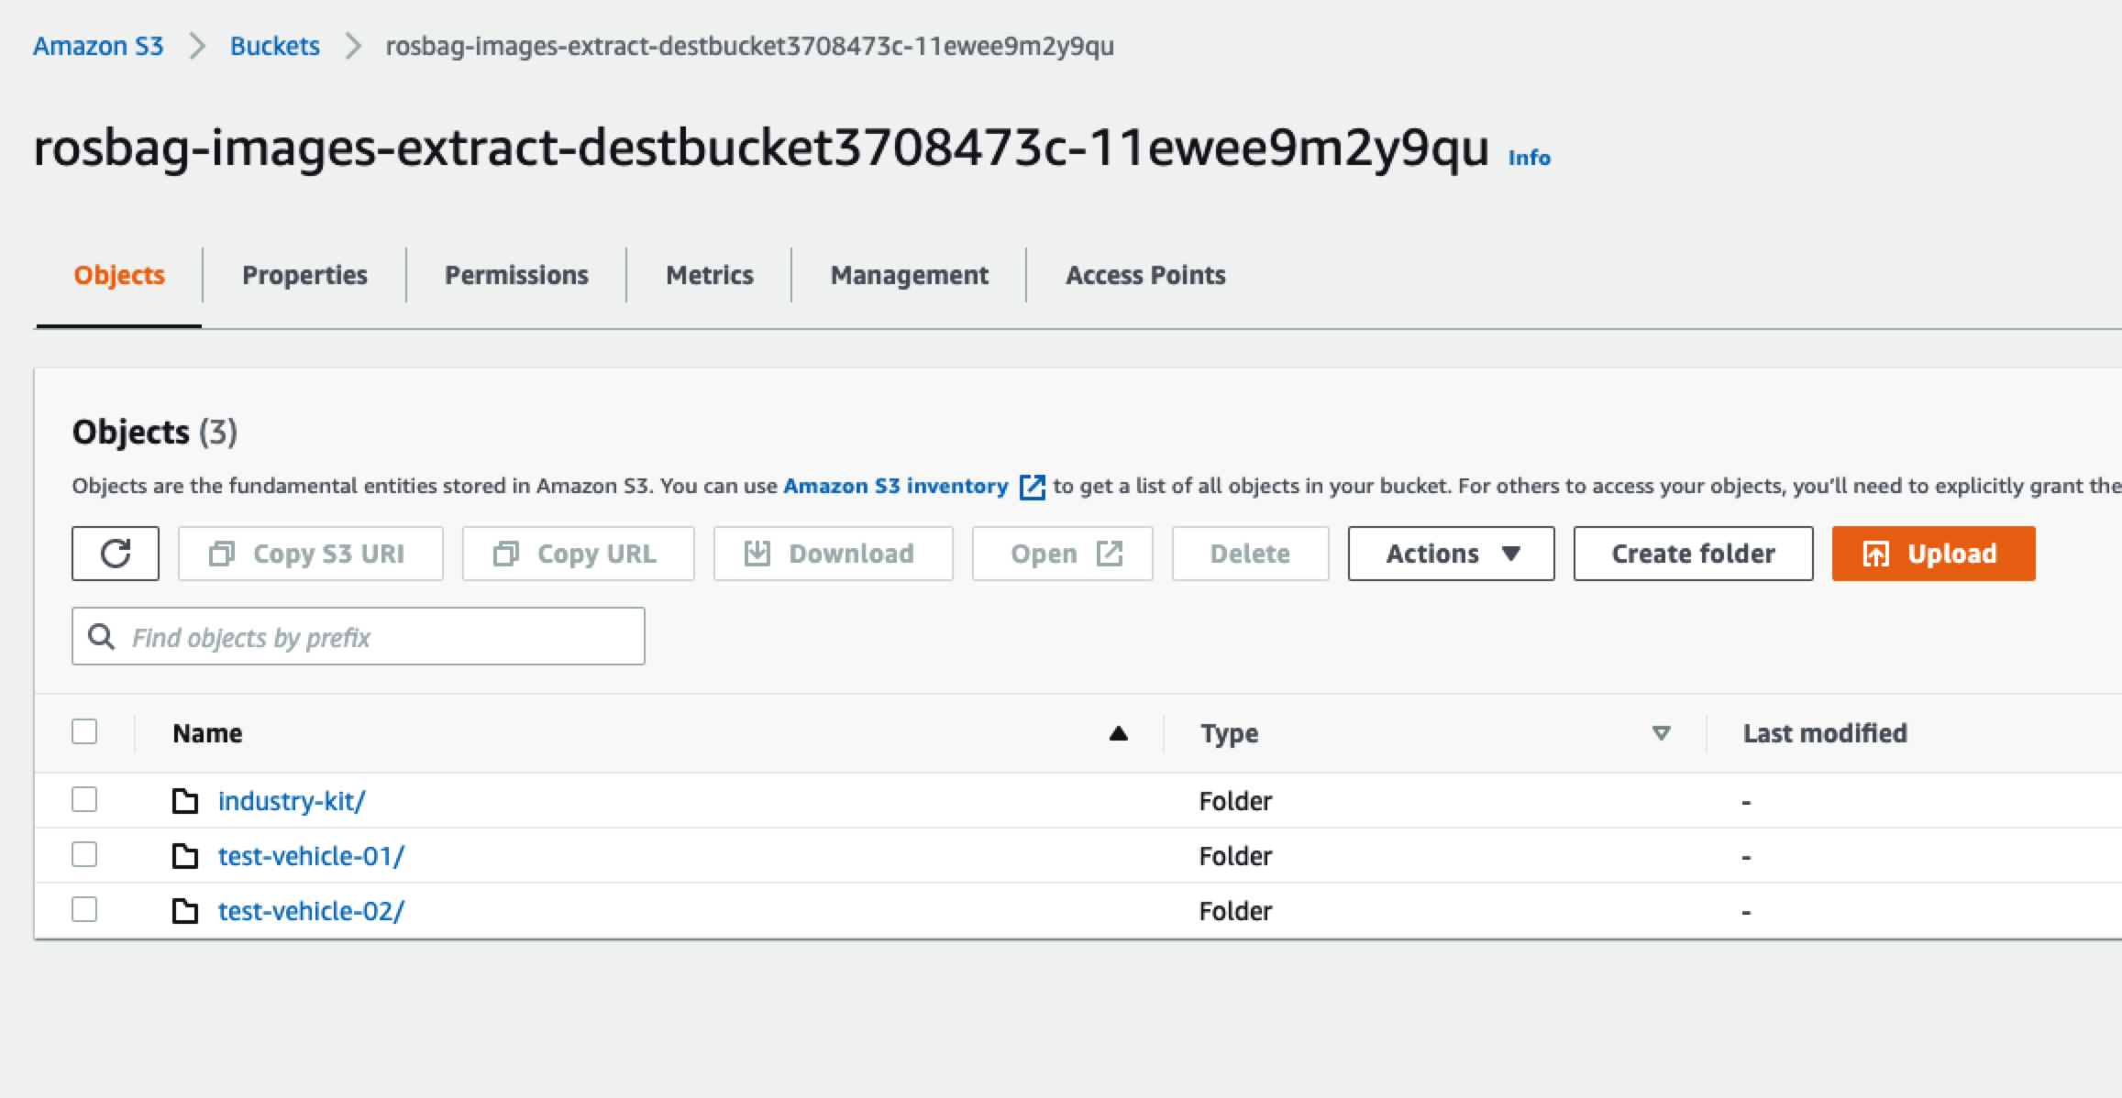Sort by Name using the ascending arrow

coord(1118,733)
